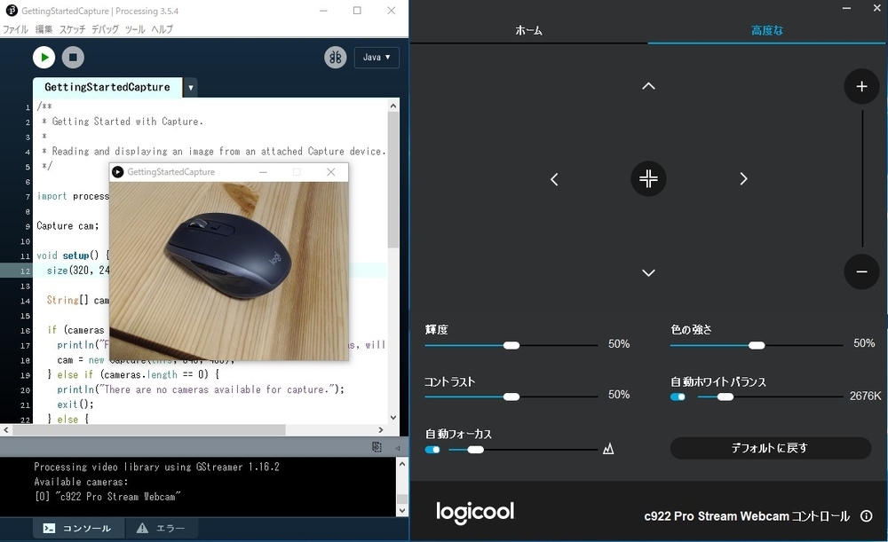This screenshot has height=542, width=888.
Task: Adjust the コントラスト slider
Action: (x=511, y=397)
